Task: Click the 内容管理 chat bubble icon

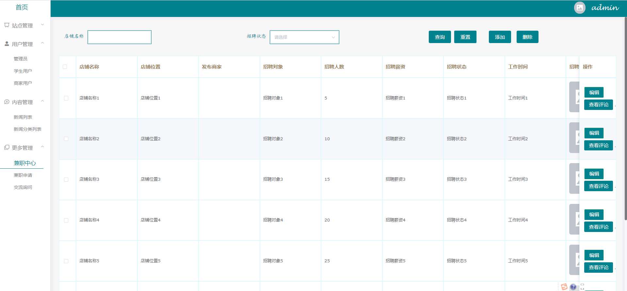Action: coord(7,102)
